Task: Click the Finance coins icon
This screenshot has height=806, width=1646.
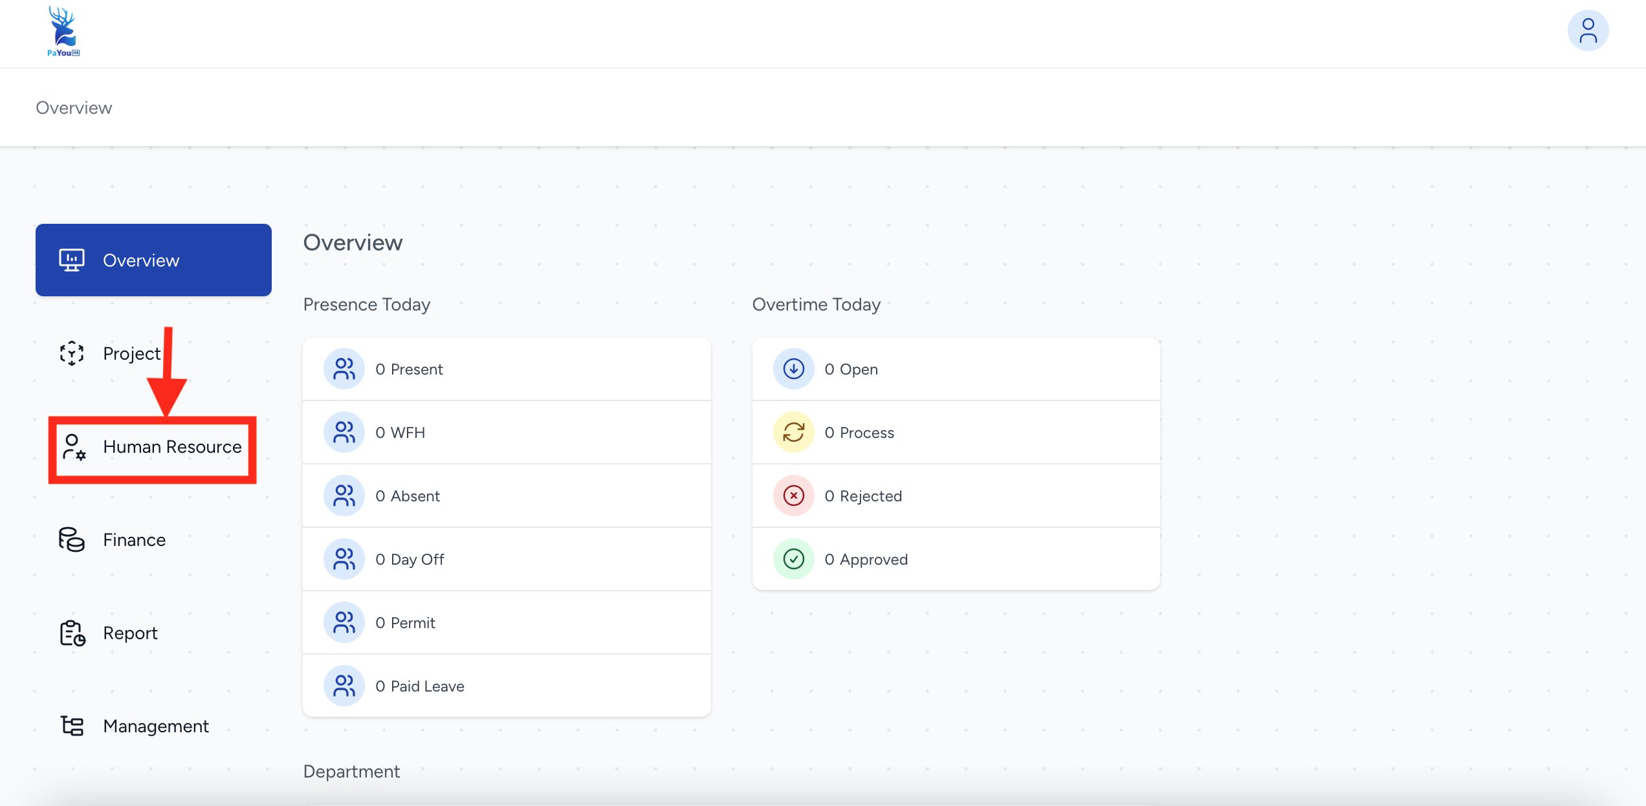Action: 72,539
